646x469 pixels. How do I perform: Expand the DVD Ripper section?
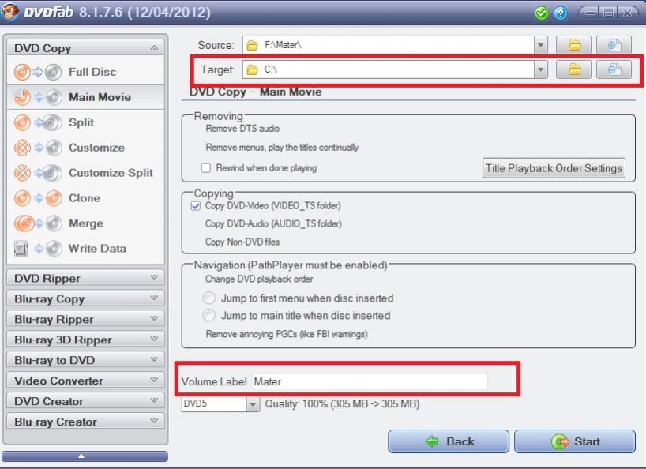tap(154, 277)
